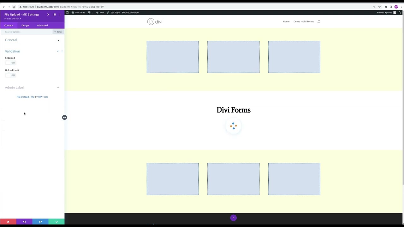
Task: Switch to the Advanced tab
Action: 42,25
